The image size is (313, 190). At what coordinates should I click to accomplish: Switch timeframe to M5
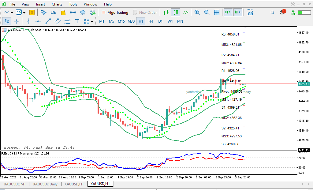pyautogui.click(x=112, y=21)
